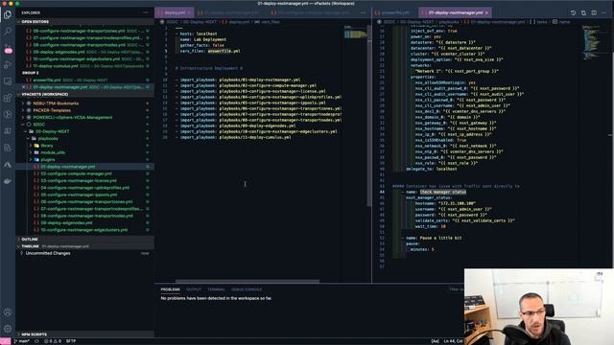This screenshot has width=614, height=345.
Task: Click the more actions ellipsis in right editor group
Action: coord(604,12)
